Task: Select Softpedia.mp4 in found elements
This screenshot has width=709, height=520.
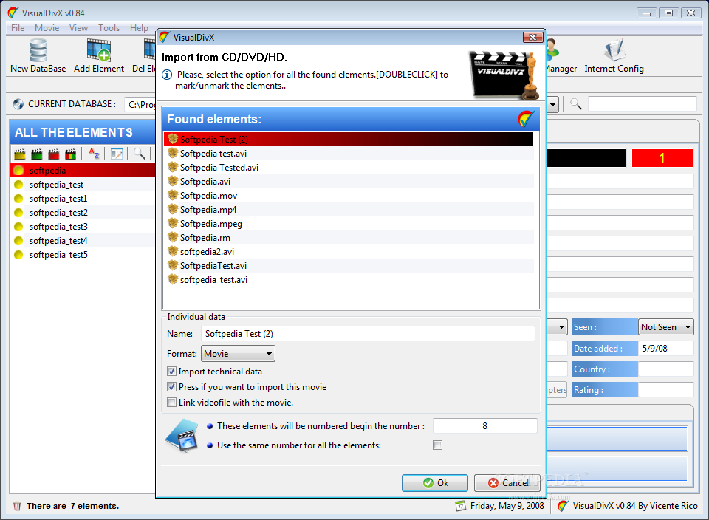Action: point(349,209)
